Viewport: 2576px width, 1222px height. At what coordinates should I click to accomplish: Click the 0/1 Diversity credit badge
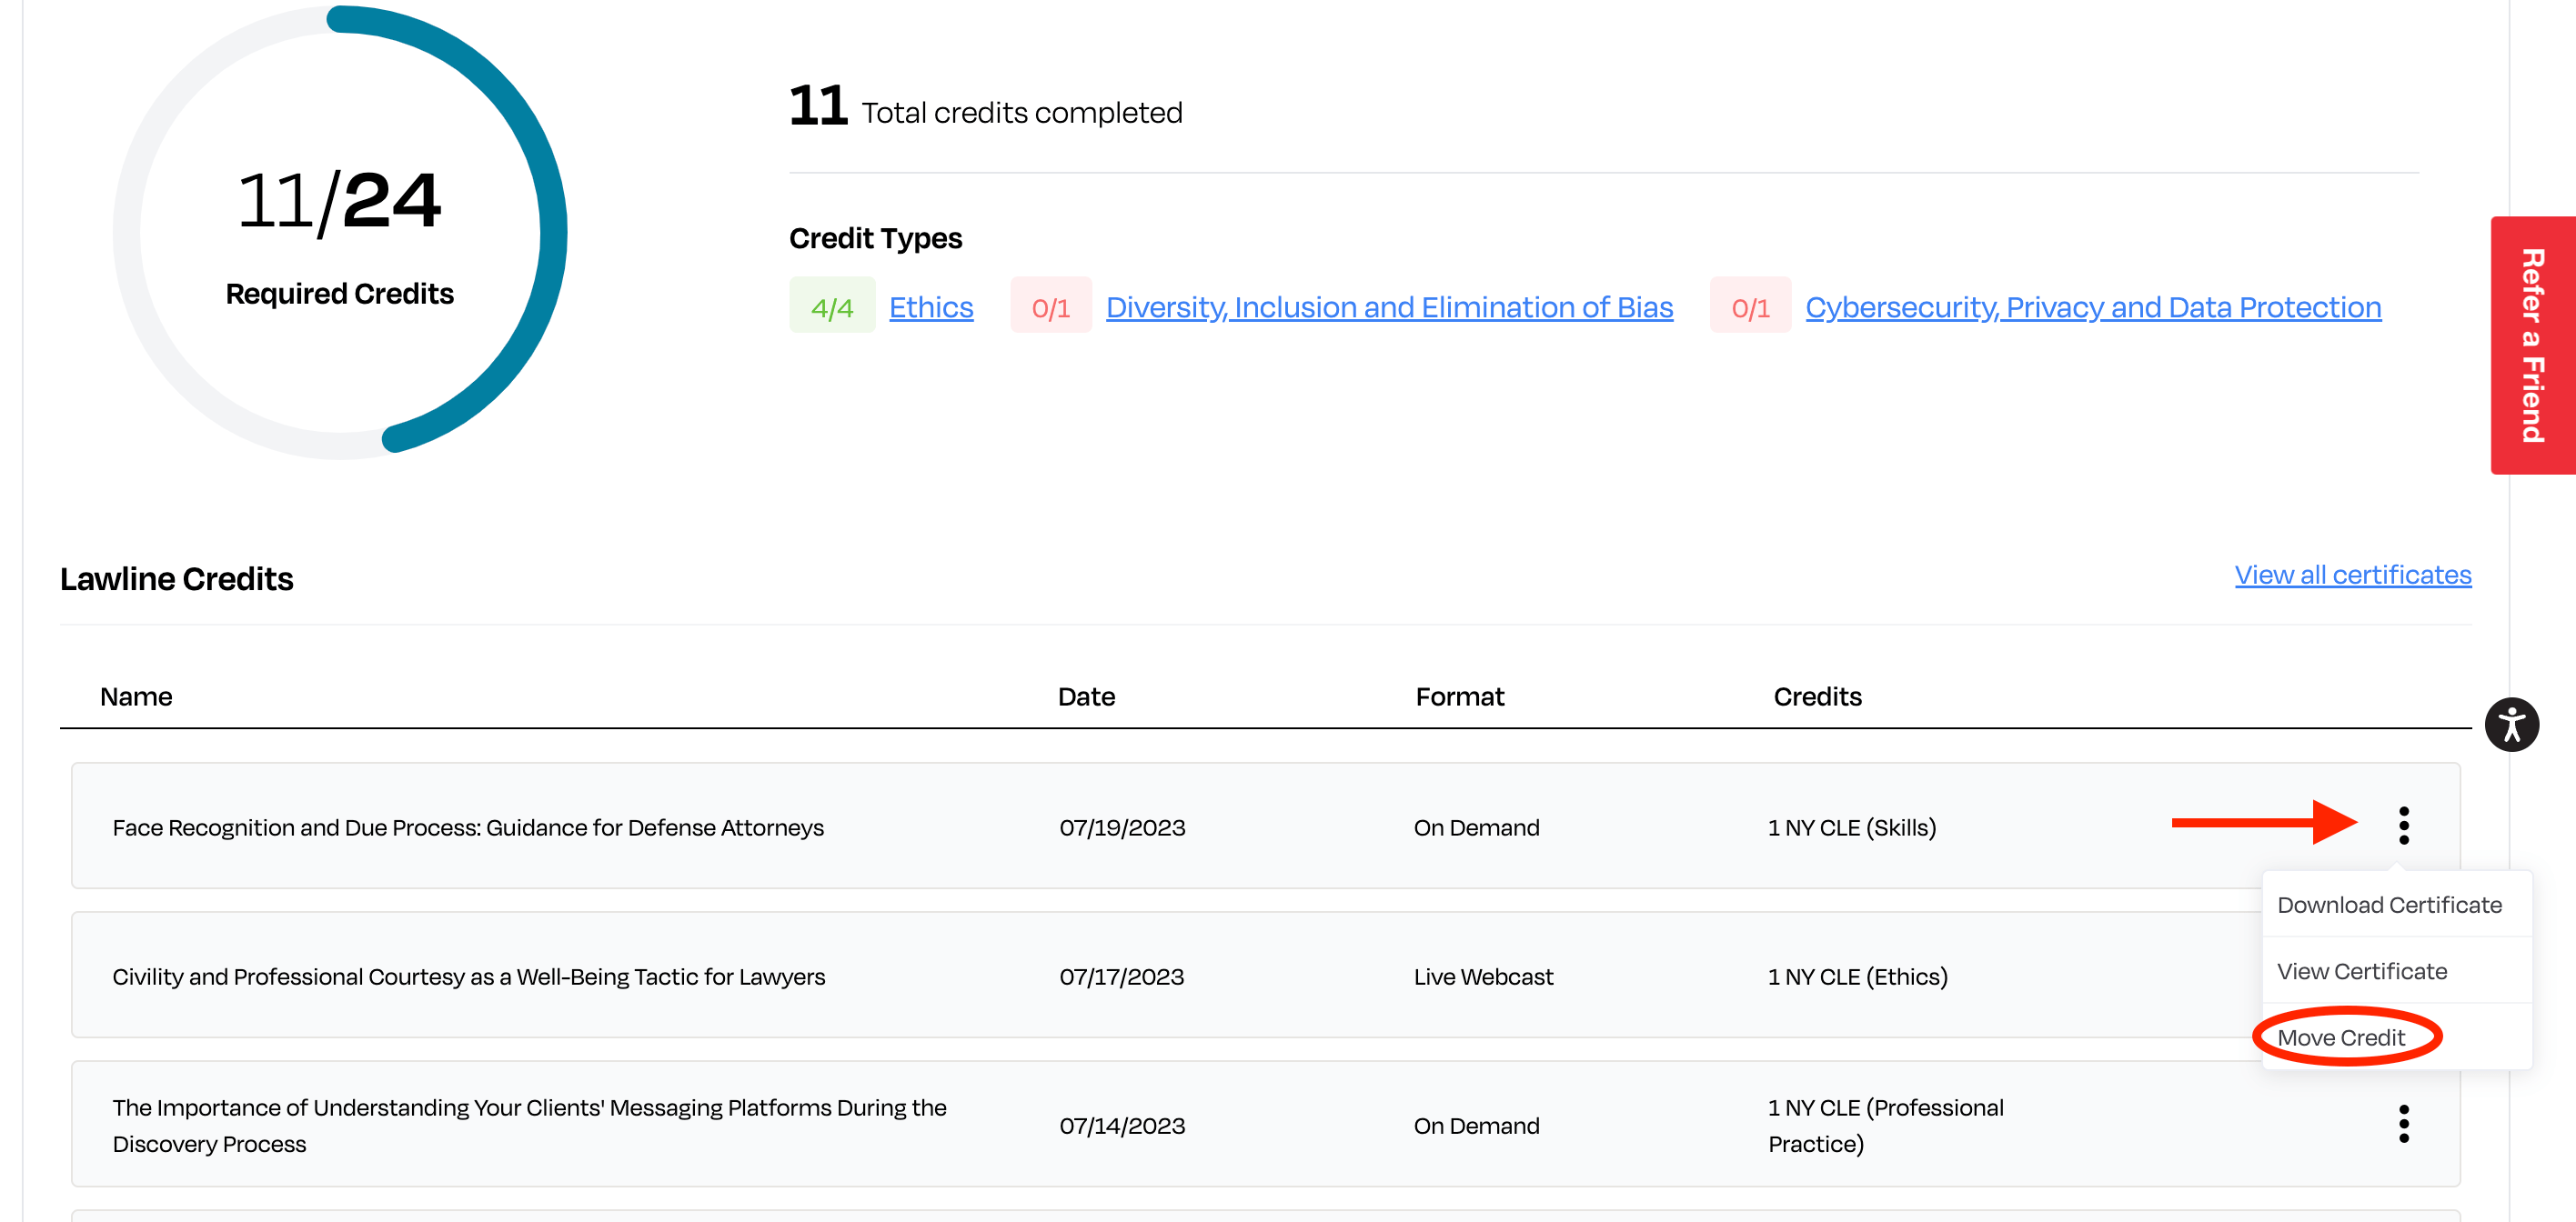point(1050,306)
